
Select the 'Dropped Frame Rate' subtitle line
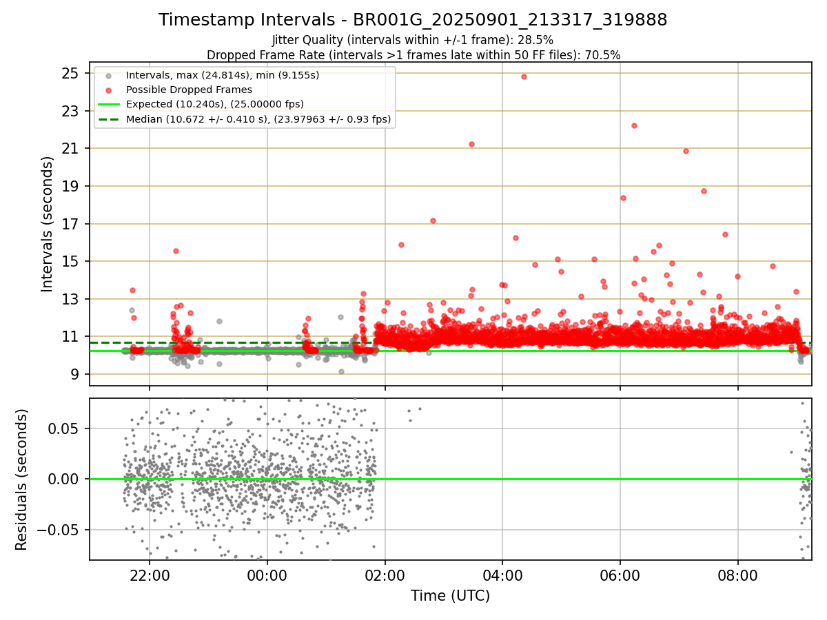413,54
